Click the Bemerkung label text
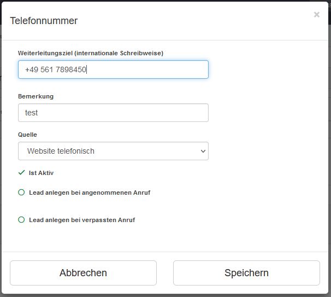 [36, 96]
